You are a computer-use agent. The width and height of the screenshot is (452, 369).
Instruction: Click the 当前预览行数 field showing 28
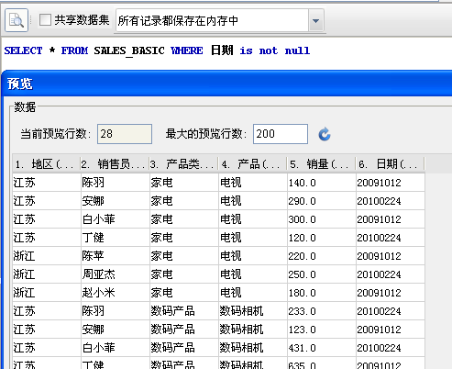(125, 134)
